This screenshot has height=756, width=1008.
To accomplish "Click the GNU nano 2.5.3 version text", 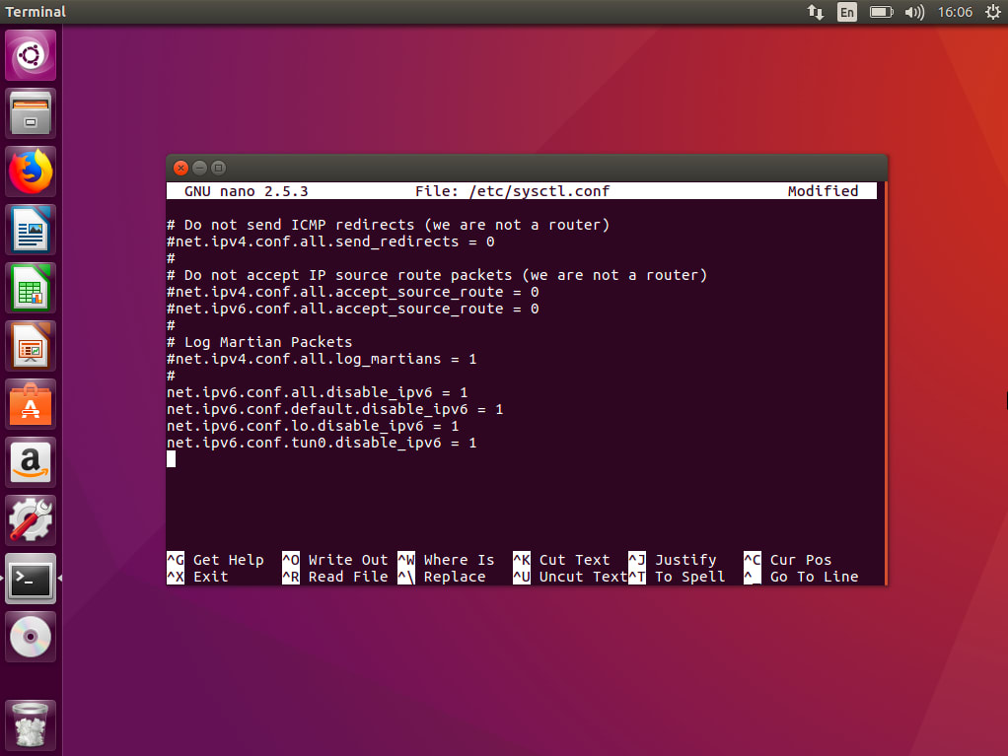I will point(247,191).
